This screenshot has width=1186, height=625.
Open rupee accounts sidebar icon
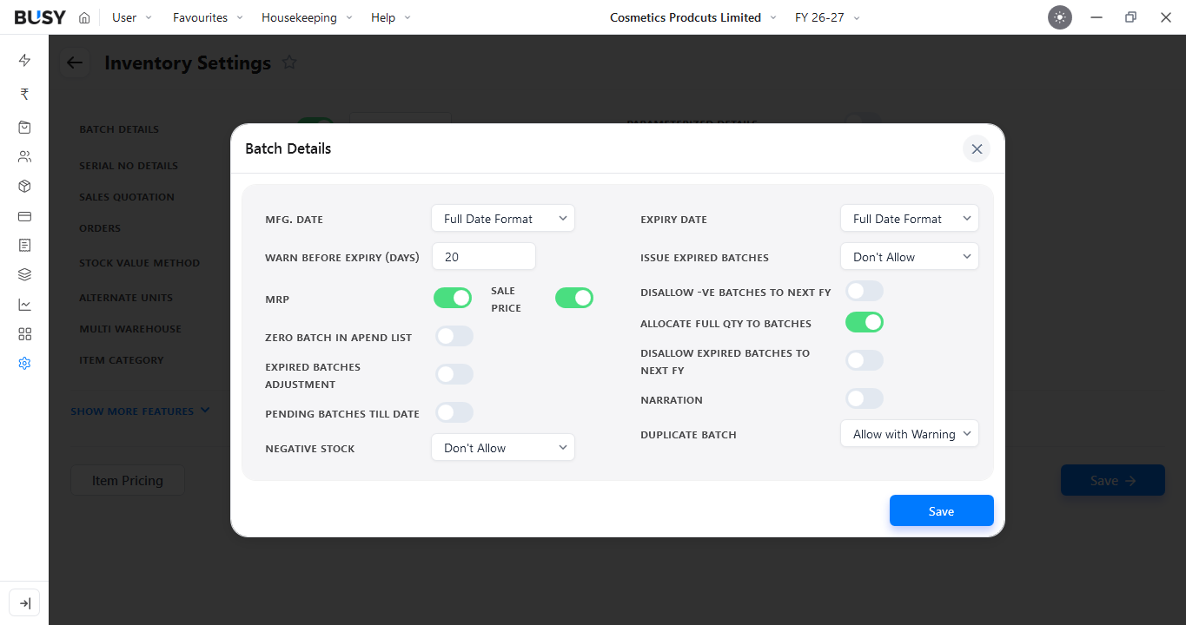[x=24, y=94]
